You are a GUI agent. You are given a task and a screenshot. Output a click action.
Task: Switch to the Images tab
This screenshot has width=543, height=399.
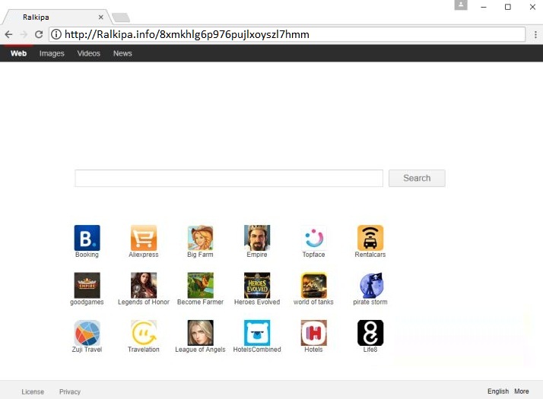52,53
